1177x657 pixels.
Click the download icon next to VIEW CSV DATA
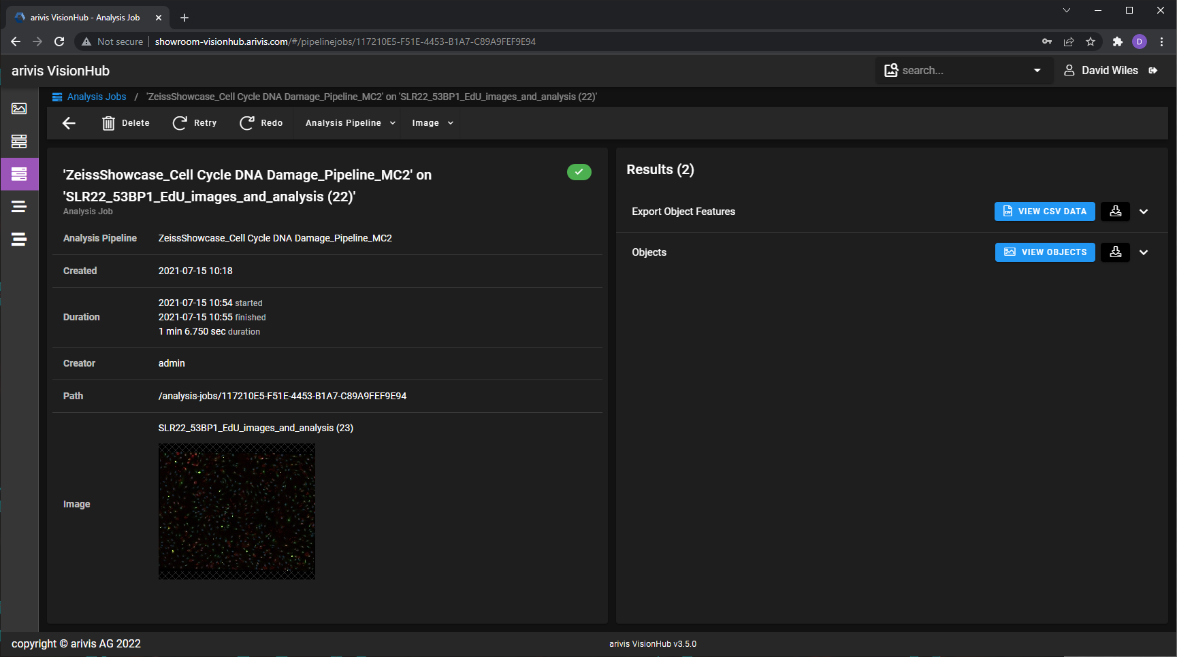coord(1115,212)
